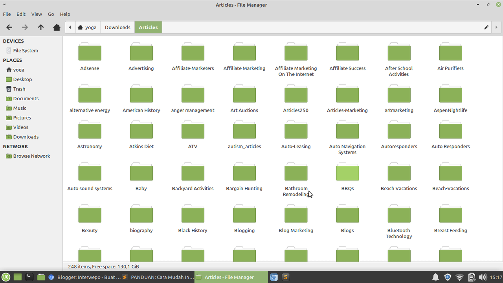Launch terminal from the panel

29,277
